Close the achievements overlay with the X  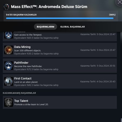coord(120,2)
